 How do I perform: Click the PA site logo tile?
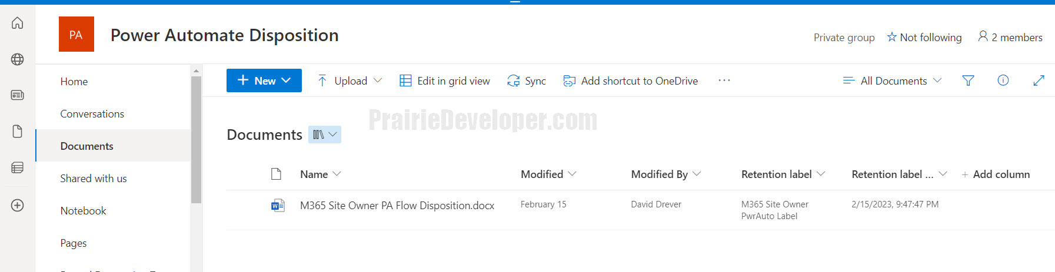click(x=76, y=34)
